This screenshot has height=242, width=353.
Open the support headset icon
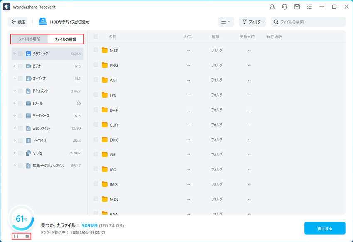(x=284, y=7)
